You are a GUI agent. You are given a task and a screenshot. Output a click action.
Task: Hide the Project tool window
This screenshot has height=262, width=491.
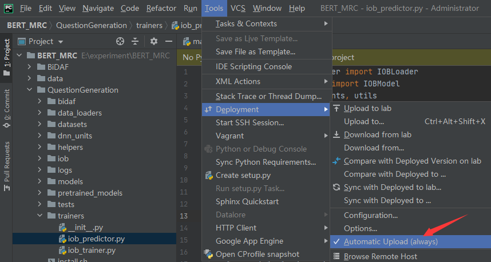tap(169, 41)
